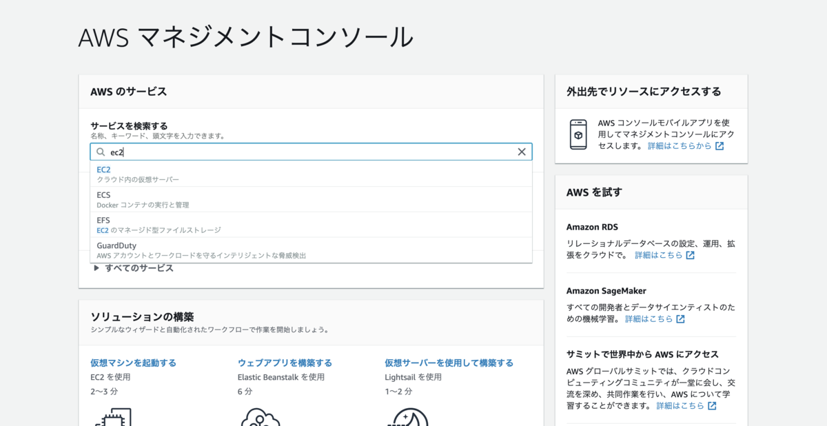Screen dimensions: 827x426
Task: Click the external link icon under Amazon RDS
Action: (690, 255)
